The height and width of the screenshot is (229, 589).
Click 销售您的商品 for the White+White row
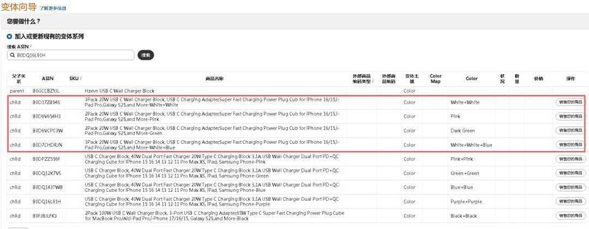coord(570,102)
